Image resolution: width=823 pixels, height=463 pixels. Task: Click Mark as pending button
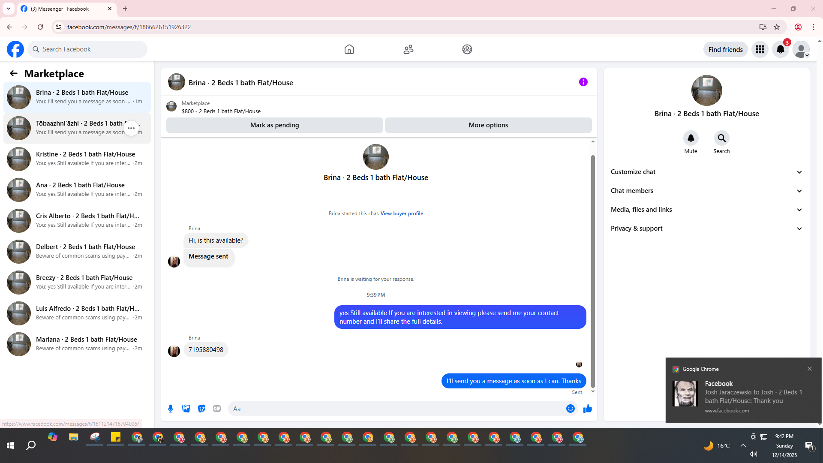(x=274, y=125)
